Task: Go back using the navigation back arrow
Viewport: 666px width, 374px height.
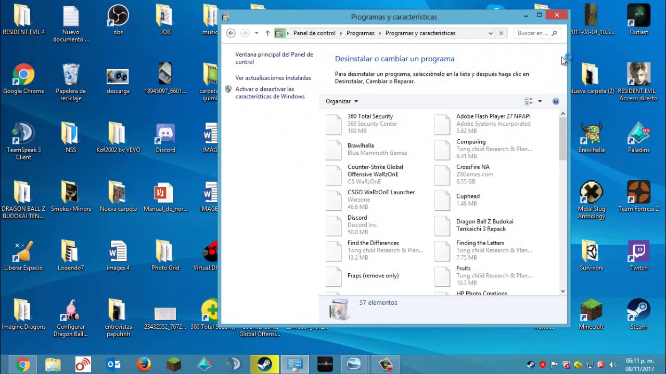Action: 231,33
